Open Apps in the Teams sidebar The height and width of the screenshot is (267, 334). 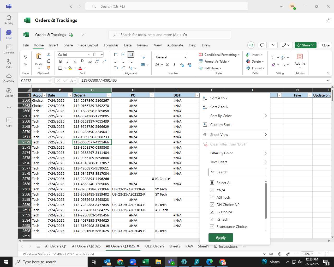[x=9, y=120]
